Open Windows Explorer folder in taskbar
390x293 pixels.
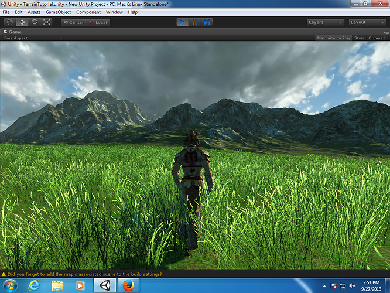coord(57,285)
